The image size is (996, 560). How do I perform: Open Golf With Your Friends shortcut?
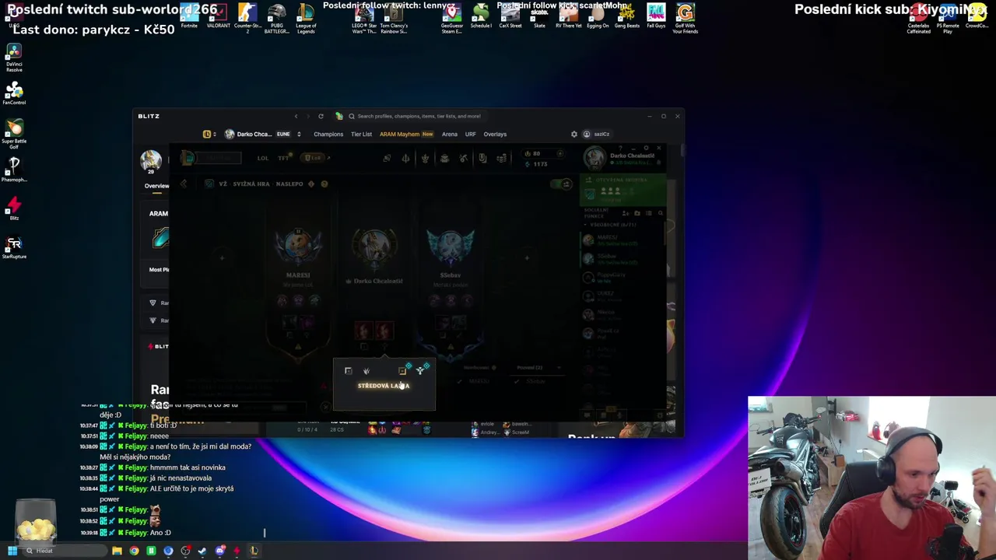click(x=685, y=19)
